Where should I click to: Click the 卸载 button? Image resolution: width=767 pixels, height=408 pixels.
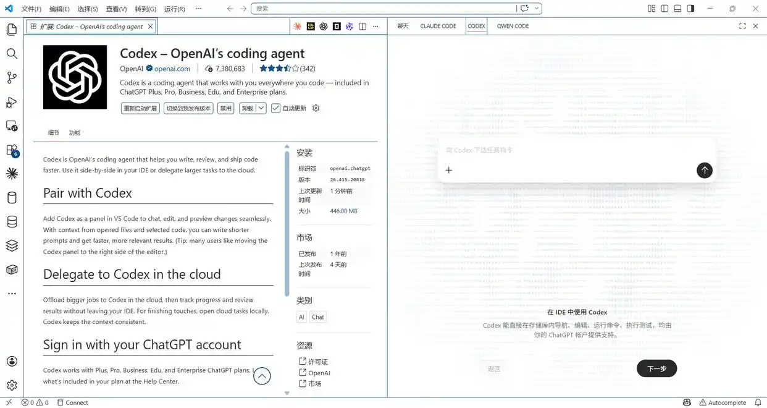[x=248, y=108]
